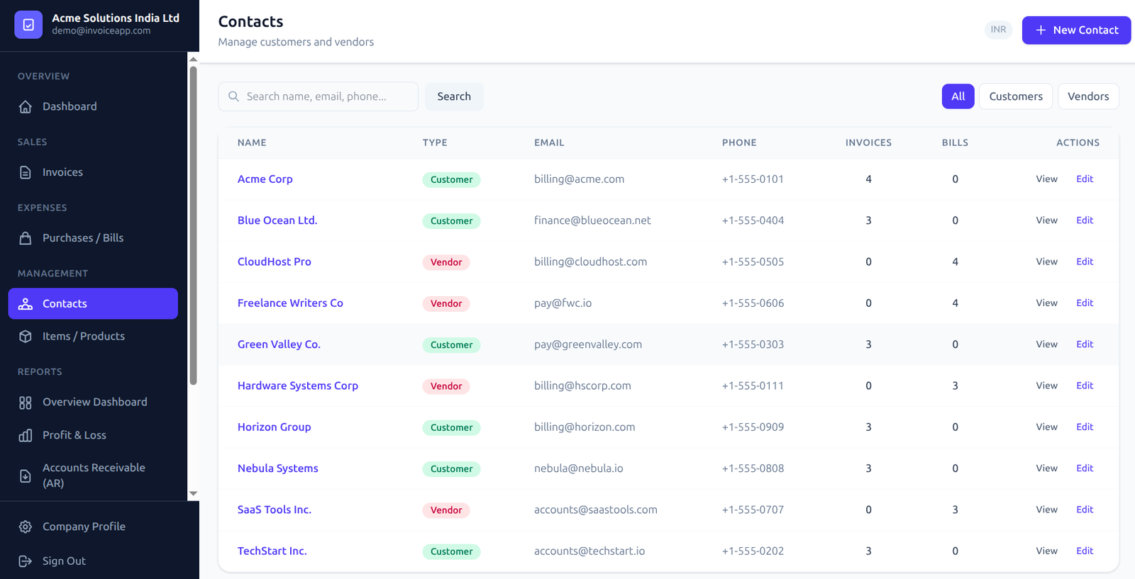Open the SaaS Tools Inc. contact
The height and width of the screenshot is (579, 1135).
click(x=275, y=510)
